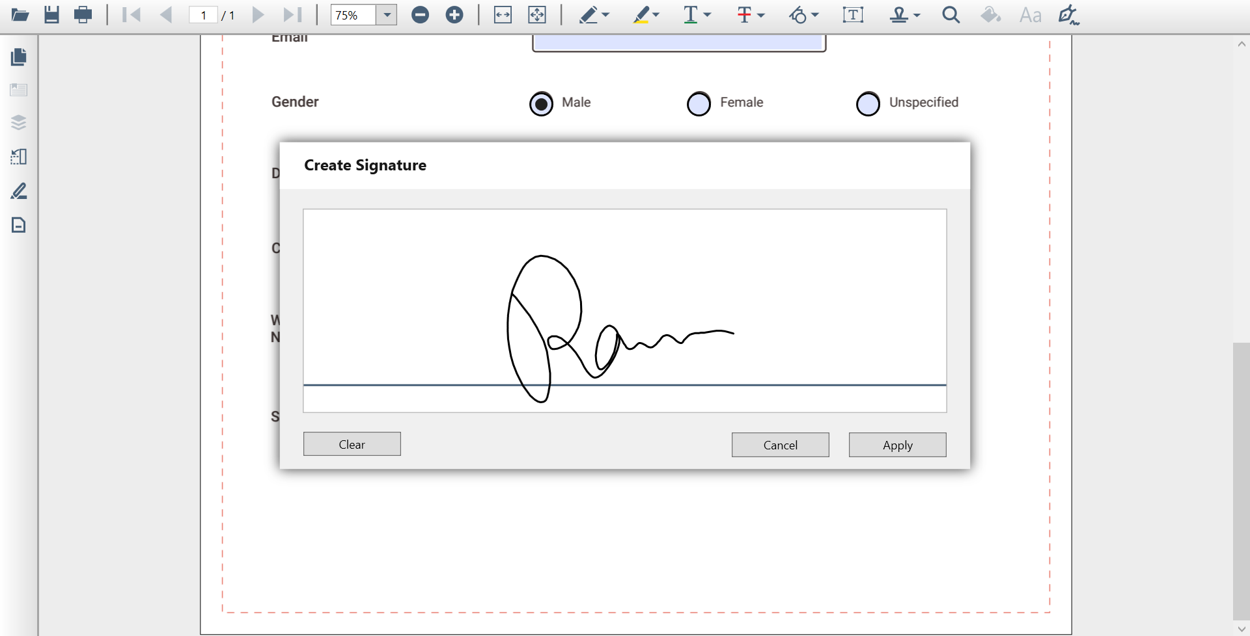Expand the shapes options arrow

point(814,15)
